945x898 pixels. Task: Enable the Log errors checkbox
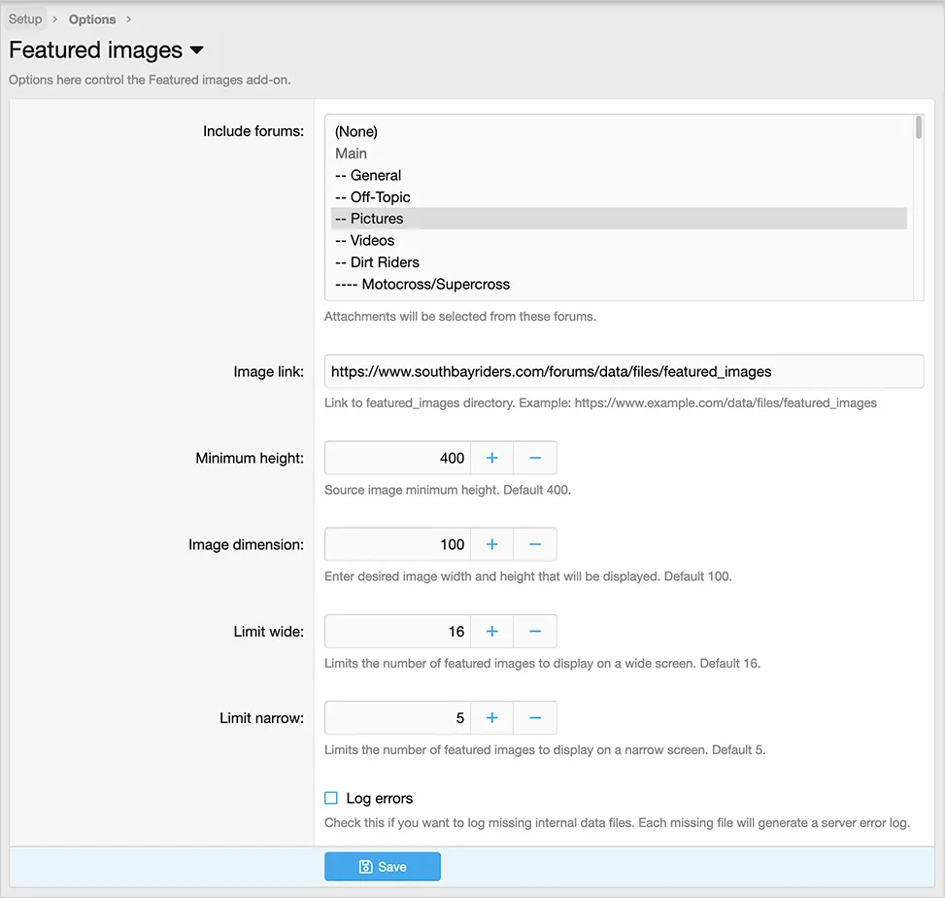[x=331, y=798]
